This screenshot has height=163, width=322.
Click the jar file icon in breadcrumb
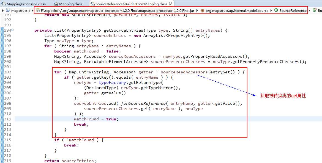[x=38, y=10]
